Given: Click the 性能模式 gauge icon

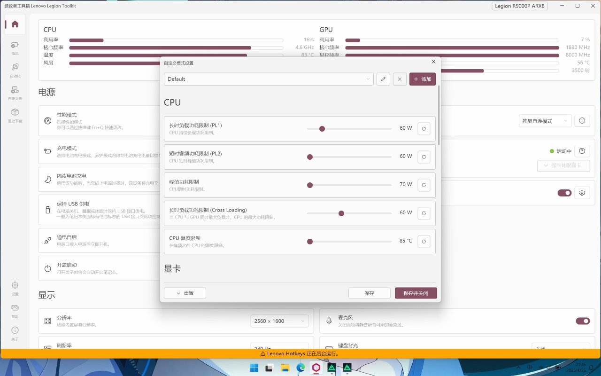Looking at the screenshot, I should tap(47, 121).
